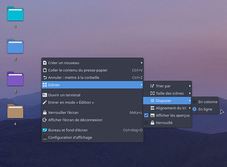This screenshot has height=167, width=227.
Task: Click the padlock icon beside Verrouiller l'écran
Action: (x=45, y=113)
